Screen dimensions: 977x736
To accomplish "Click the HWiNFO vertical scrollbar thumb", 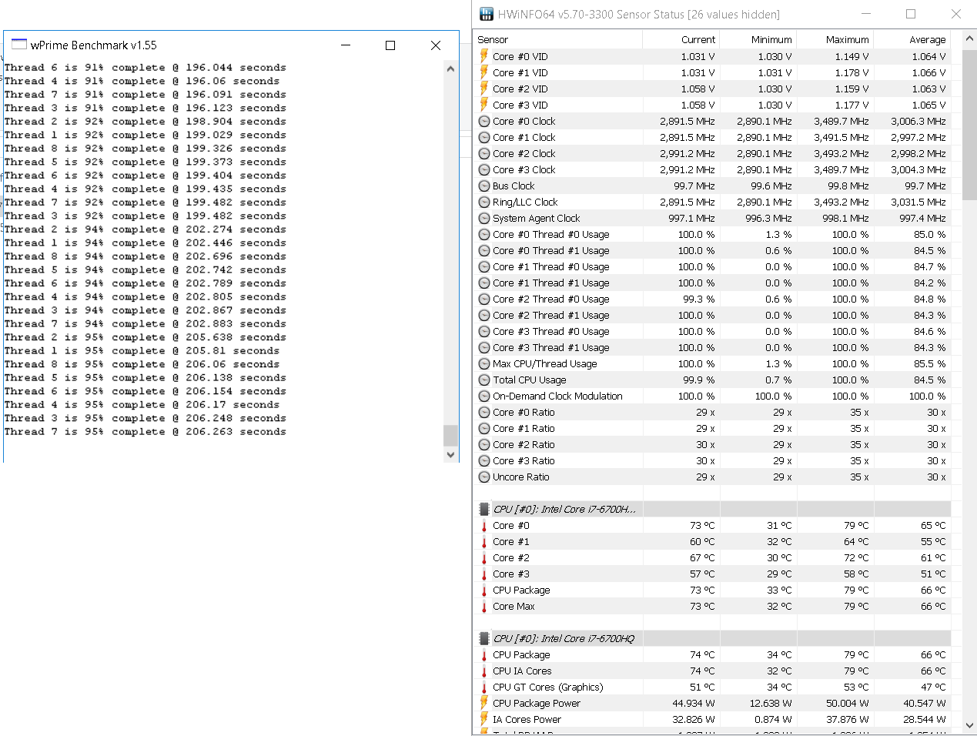I will point(969,123).
